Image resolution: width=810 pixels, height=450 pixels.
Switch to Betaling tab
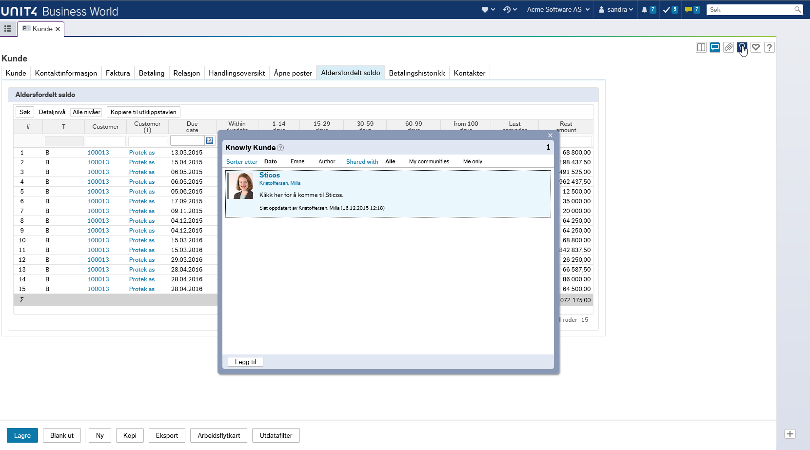click(152, 73)
